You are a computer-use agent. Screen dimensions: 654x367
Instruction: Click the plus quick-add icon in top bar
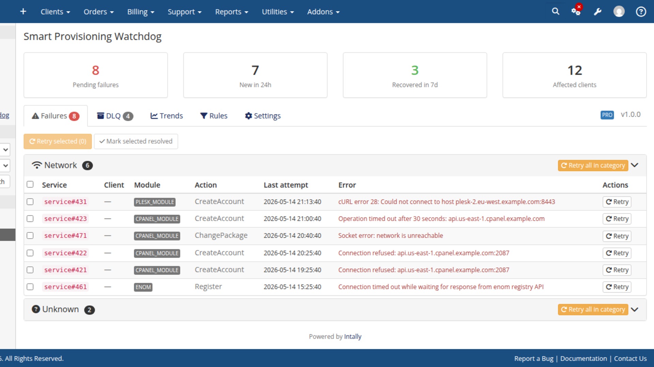tap(23, 12)
